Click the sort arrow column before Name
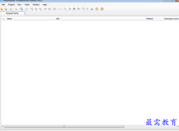The width and height of the screenshot is (179, 131). point(3,19)
